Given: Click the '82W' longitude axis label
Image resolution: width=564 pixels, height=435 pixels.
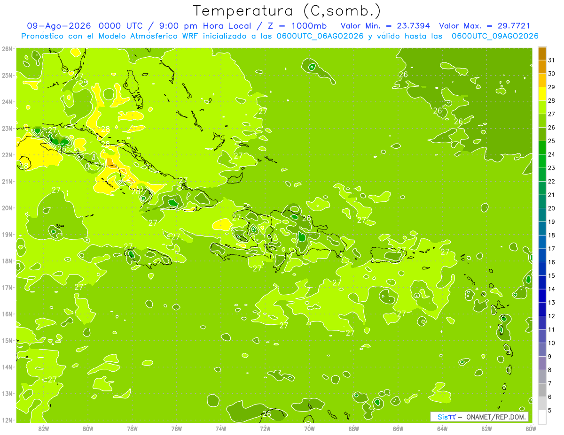Looking at the screenshot, I should [x=44, y=428].
